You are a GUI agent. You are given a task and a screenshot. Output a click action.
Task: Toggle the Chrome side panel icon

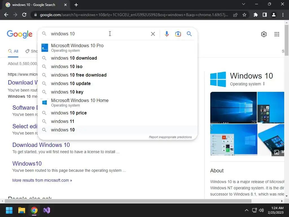tap(265, 15)
